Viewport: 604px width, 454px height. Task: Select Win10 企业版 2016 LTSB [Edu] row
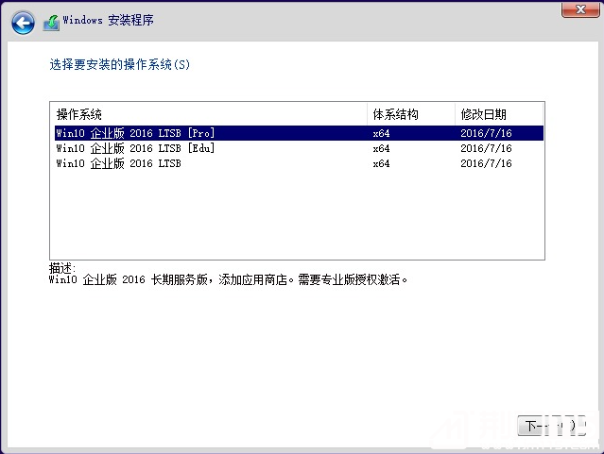pos(299,148)
